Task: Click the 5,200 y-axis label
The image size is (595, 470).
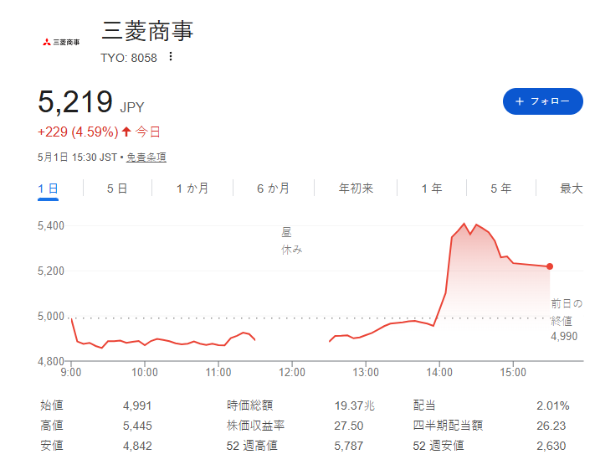Action: (51, 271)
